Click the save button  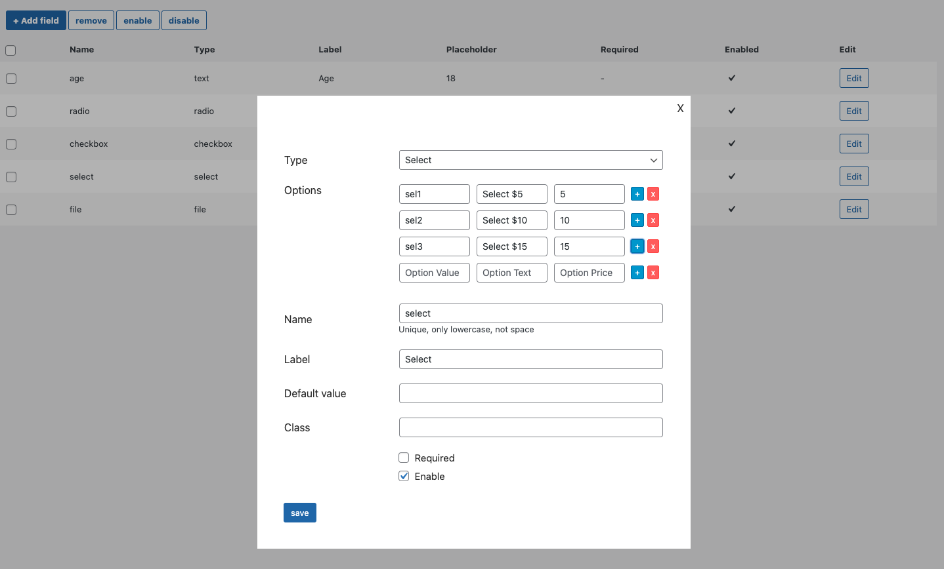click(299, 513)
